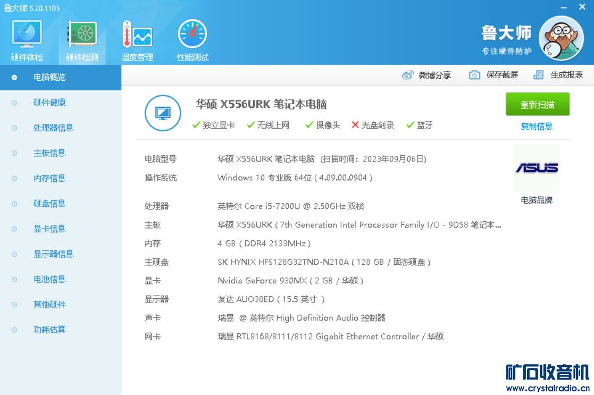594x395 pixels.
Task: Open the 性能测试 performance test icon
Action: [x=193, y=34]
